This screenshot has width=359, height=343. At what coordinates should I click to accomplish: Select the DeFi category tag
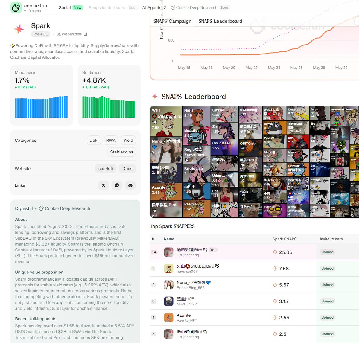94,140
